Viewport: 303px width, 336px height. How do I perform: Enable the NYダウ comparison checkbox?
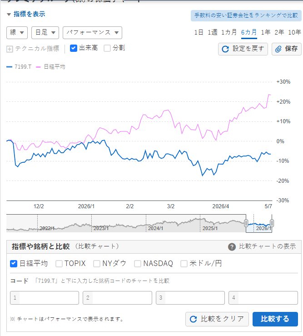click(x=97, y=264)
